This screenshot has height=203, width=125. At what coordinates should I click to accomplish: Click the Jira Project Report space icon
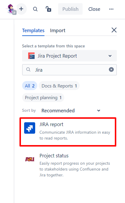tap(31, 56)
